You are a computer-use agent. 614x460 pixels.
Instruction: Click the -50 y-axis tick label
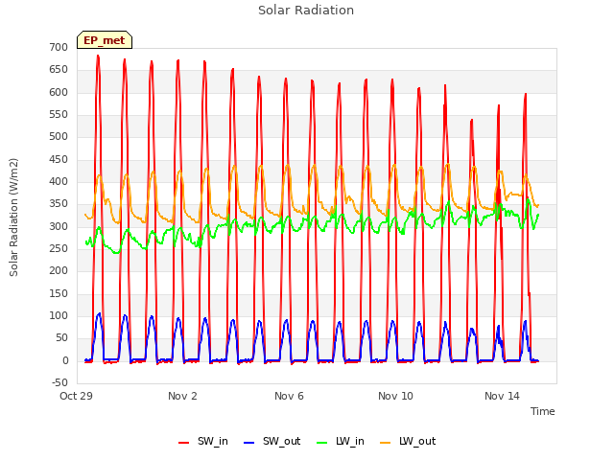point(59,382)
